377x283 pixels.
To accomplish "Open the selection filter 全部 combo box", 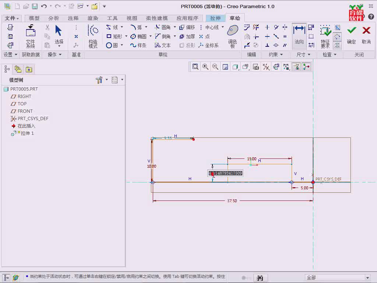I will (x=337, y=278).
